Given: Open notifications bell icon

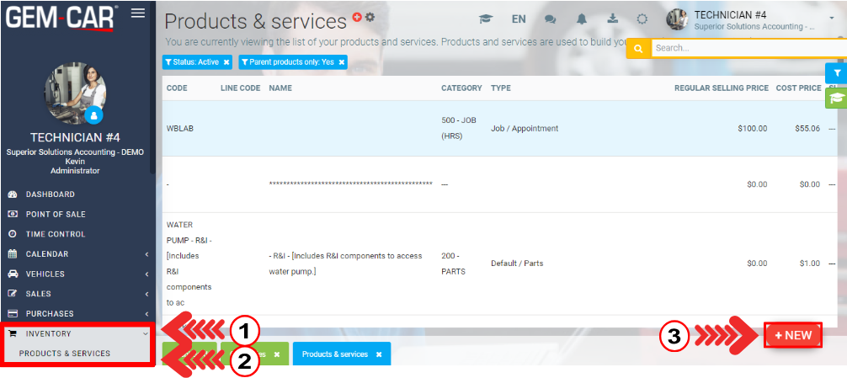Looking at the screenshot, I should (x=582, y=19).
